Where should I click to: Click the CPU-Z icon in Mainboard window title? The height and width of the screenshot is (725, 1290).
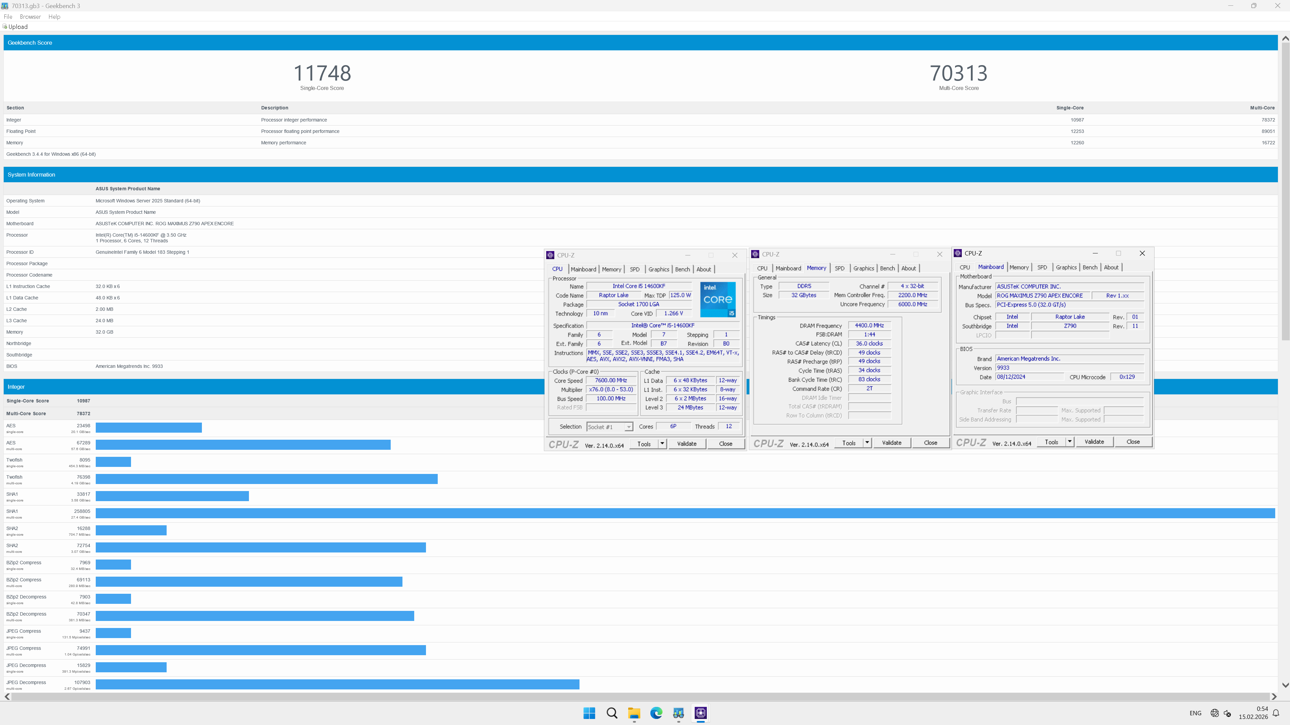pyautogui.click(x=958, y=253)
